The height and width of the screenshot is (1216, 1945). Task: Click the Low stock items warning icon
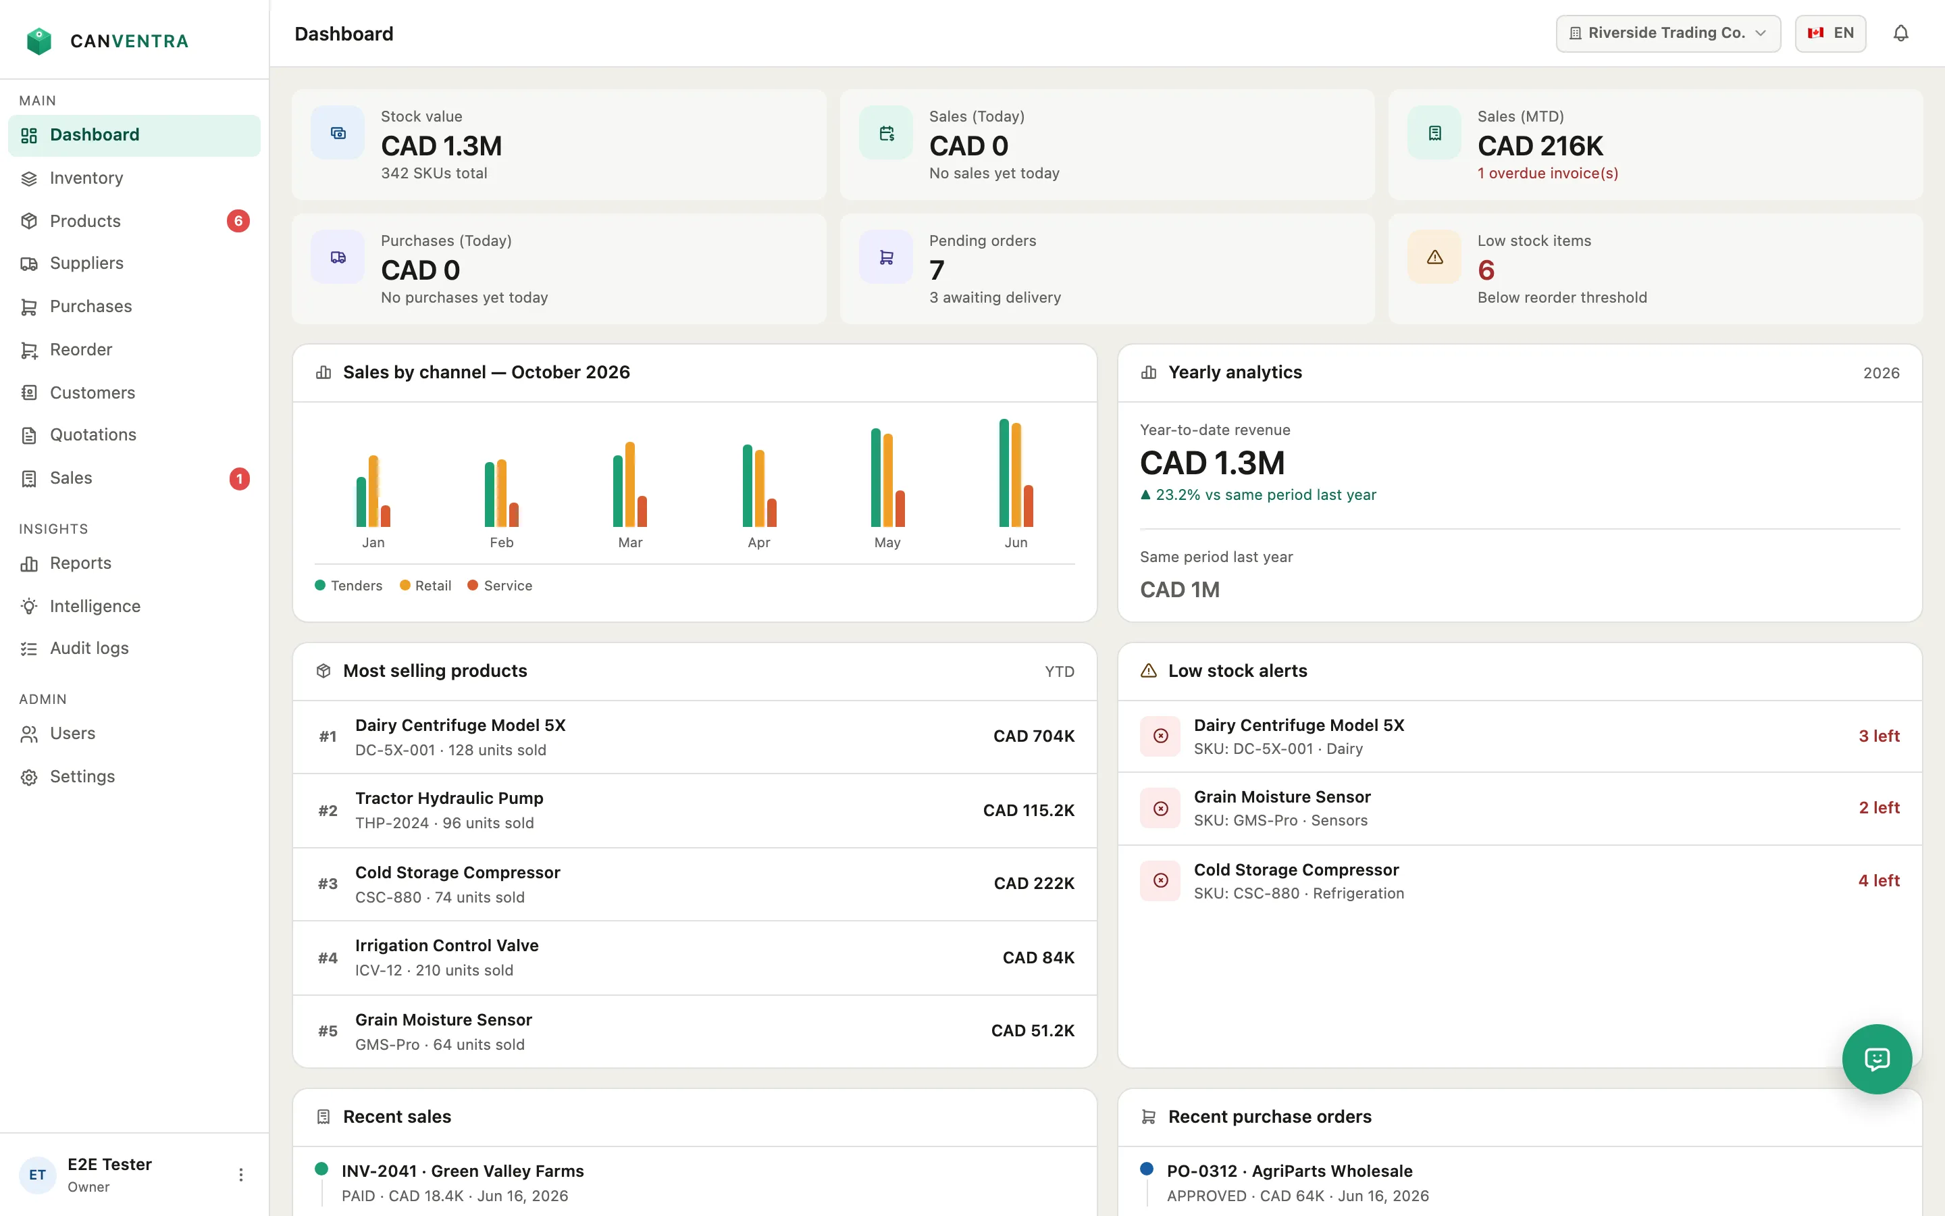point(1434,257)
